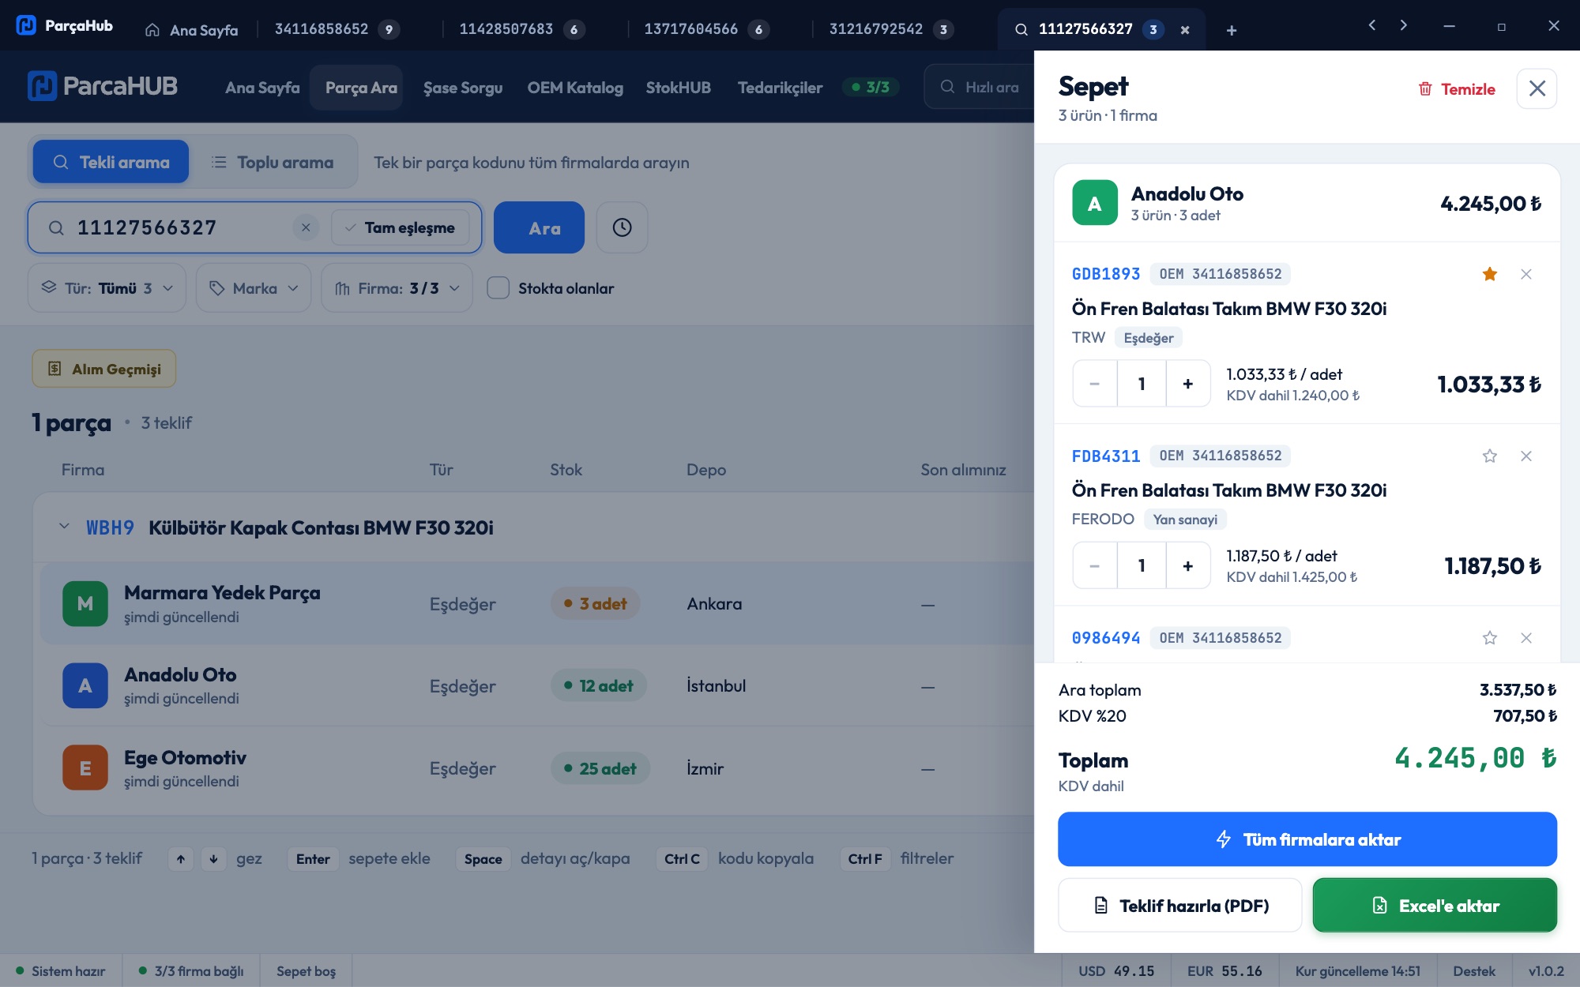Open the OEM Katalog menu
Screen dimensions: 1580x987
575,88
